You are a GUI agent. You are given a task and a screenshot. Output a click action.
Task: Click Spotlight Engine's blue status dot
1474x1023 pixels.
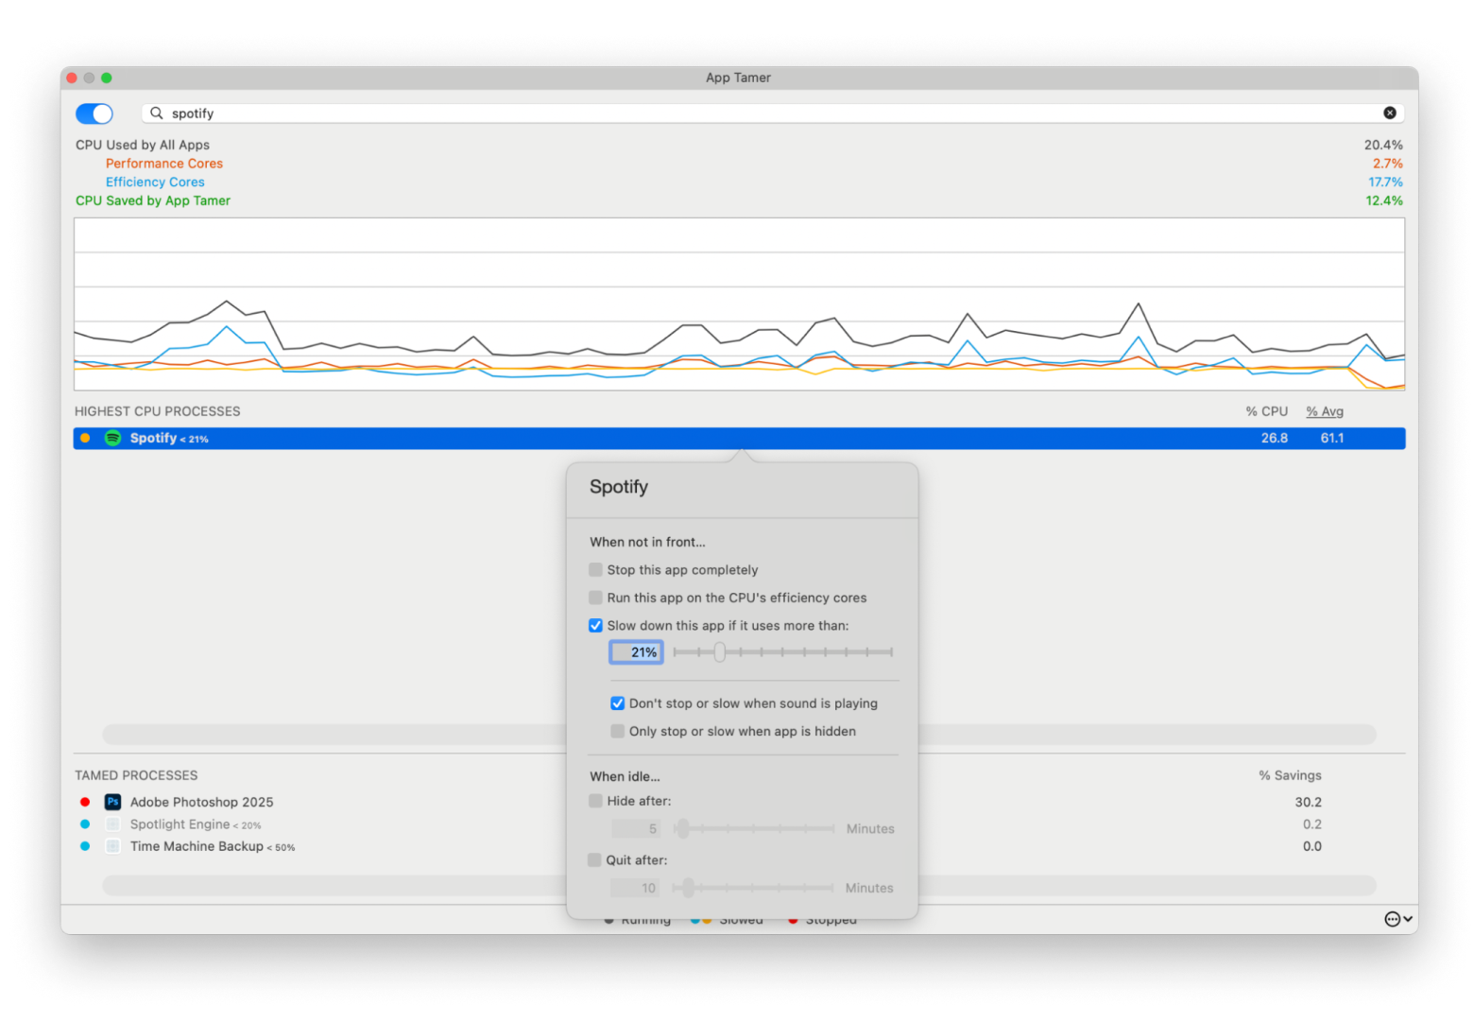click(85, 824)
